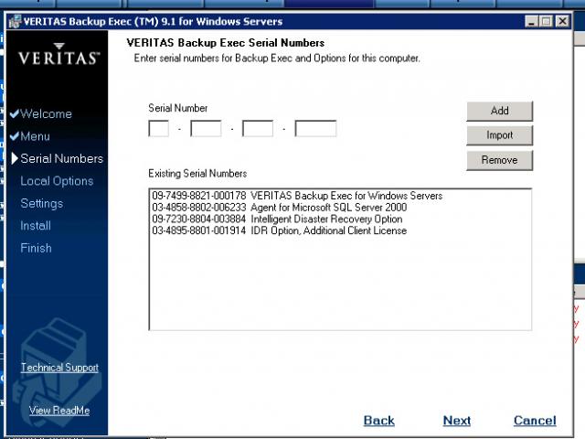Select the Local Options step
The image size is (585, 439).
(x=57, y=181)
